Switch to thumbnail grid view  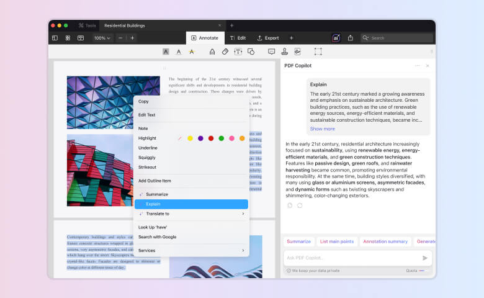pos(68,38)
